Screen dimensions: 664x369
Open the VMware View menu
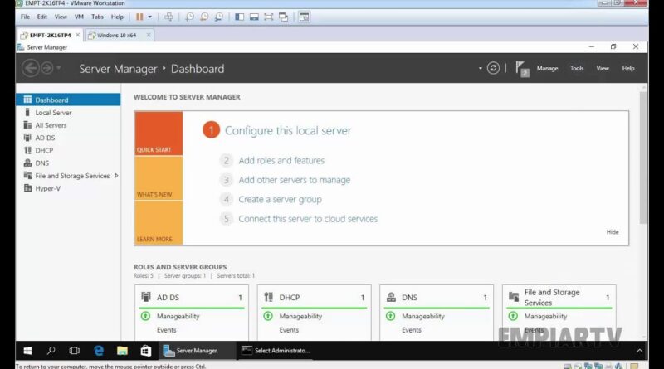tap(61, 17)
